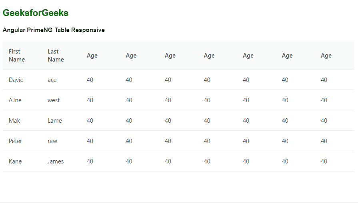Click the AJne first name cell
The image size is (358, 203).
point(15,100)
